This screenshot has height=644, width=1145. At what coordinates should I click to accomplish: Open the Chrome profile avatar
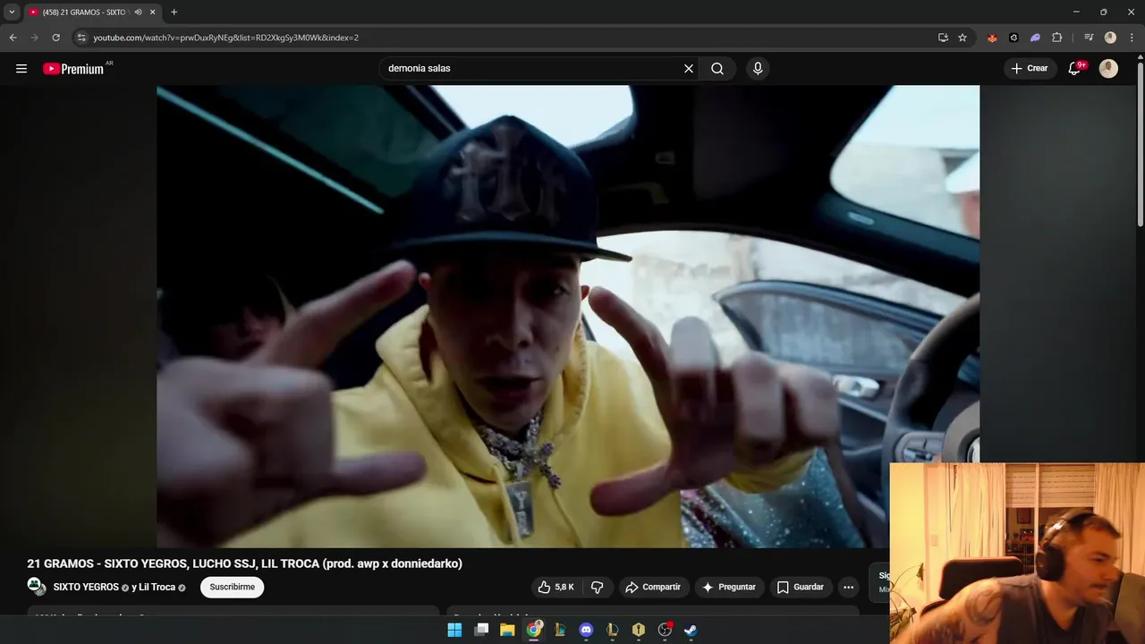[1110, 38]
